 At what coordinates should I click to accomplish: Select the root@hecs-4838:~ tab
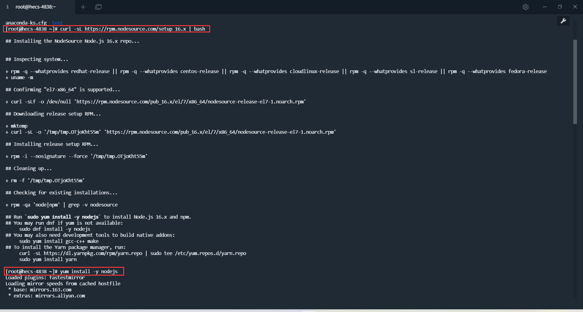pos(36,7)
